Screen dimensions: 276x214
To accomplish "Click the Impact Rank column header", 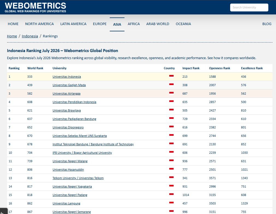I will 191,68.
